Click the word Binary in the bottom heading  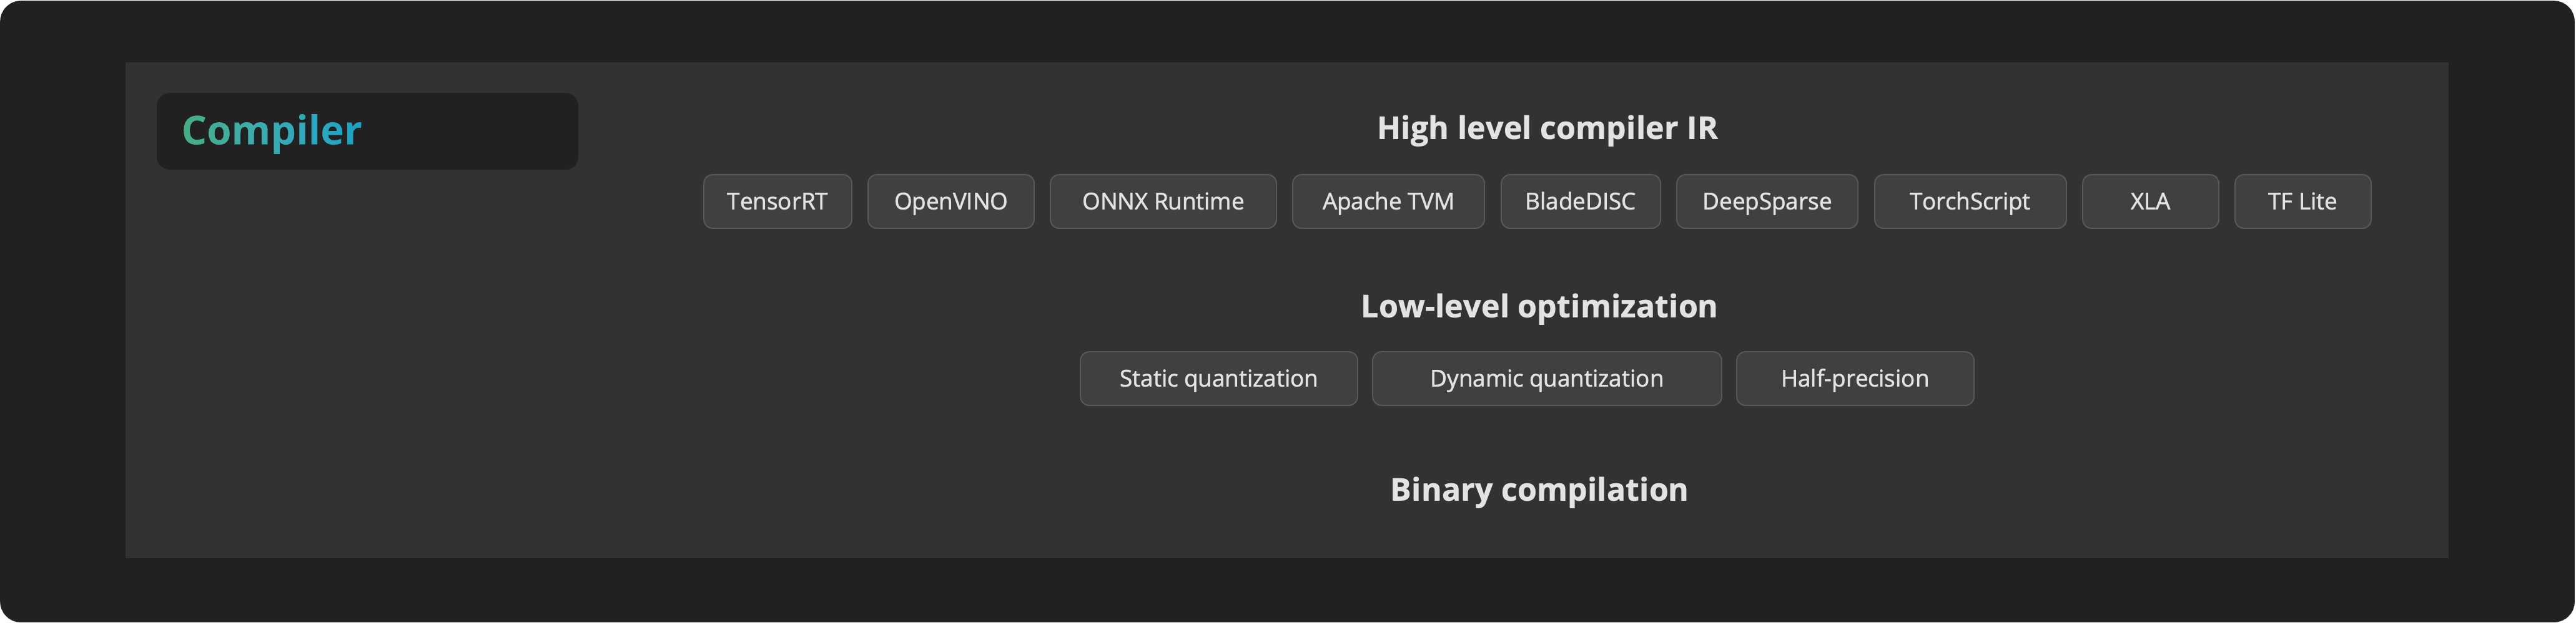(1440, 489)
